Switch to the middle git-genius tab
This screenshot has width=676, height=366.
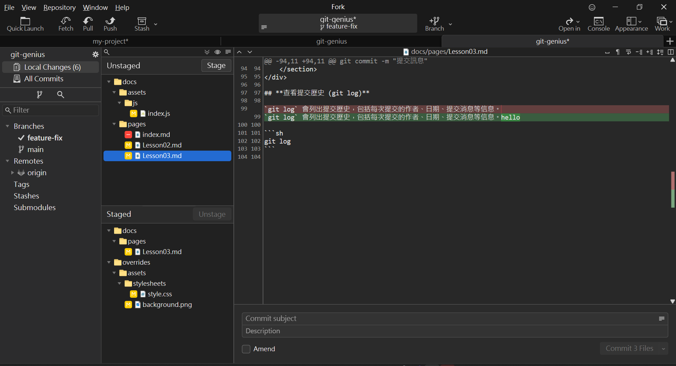tap(331, 41)
